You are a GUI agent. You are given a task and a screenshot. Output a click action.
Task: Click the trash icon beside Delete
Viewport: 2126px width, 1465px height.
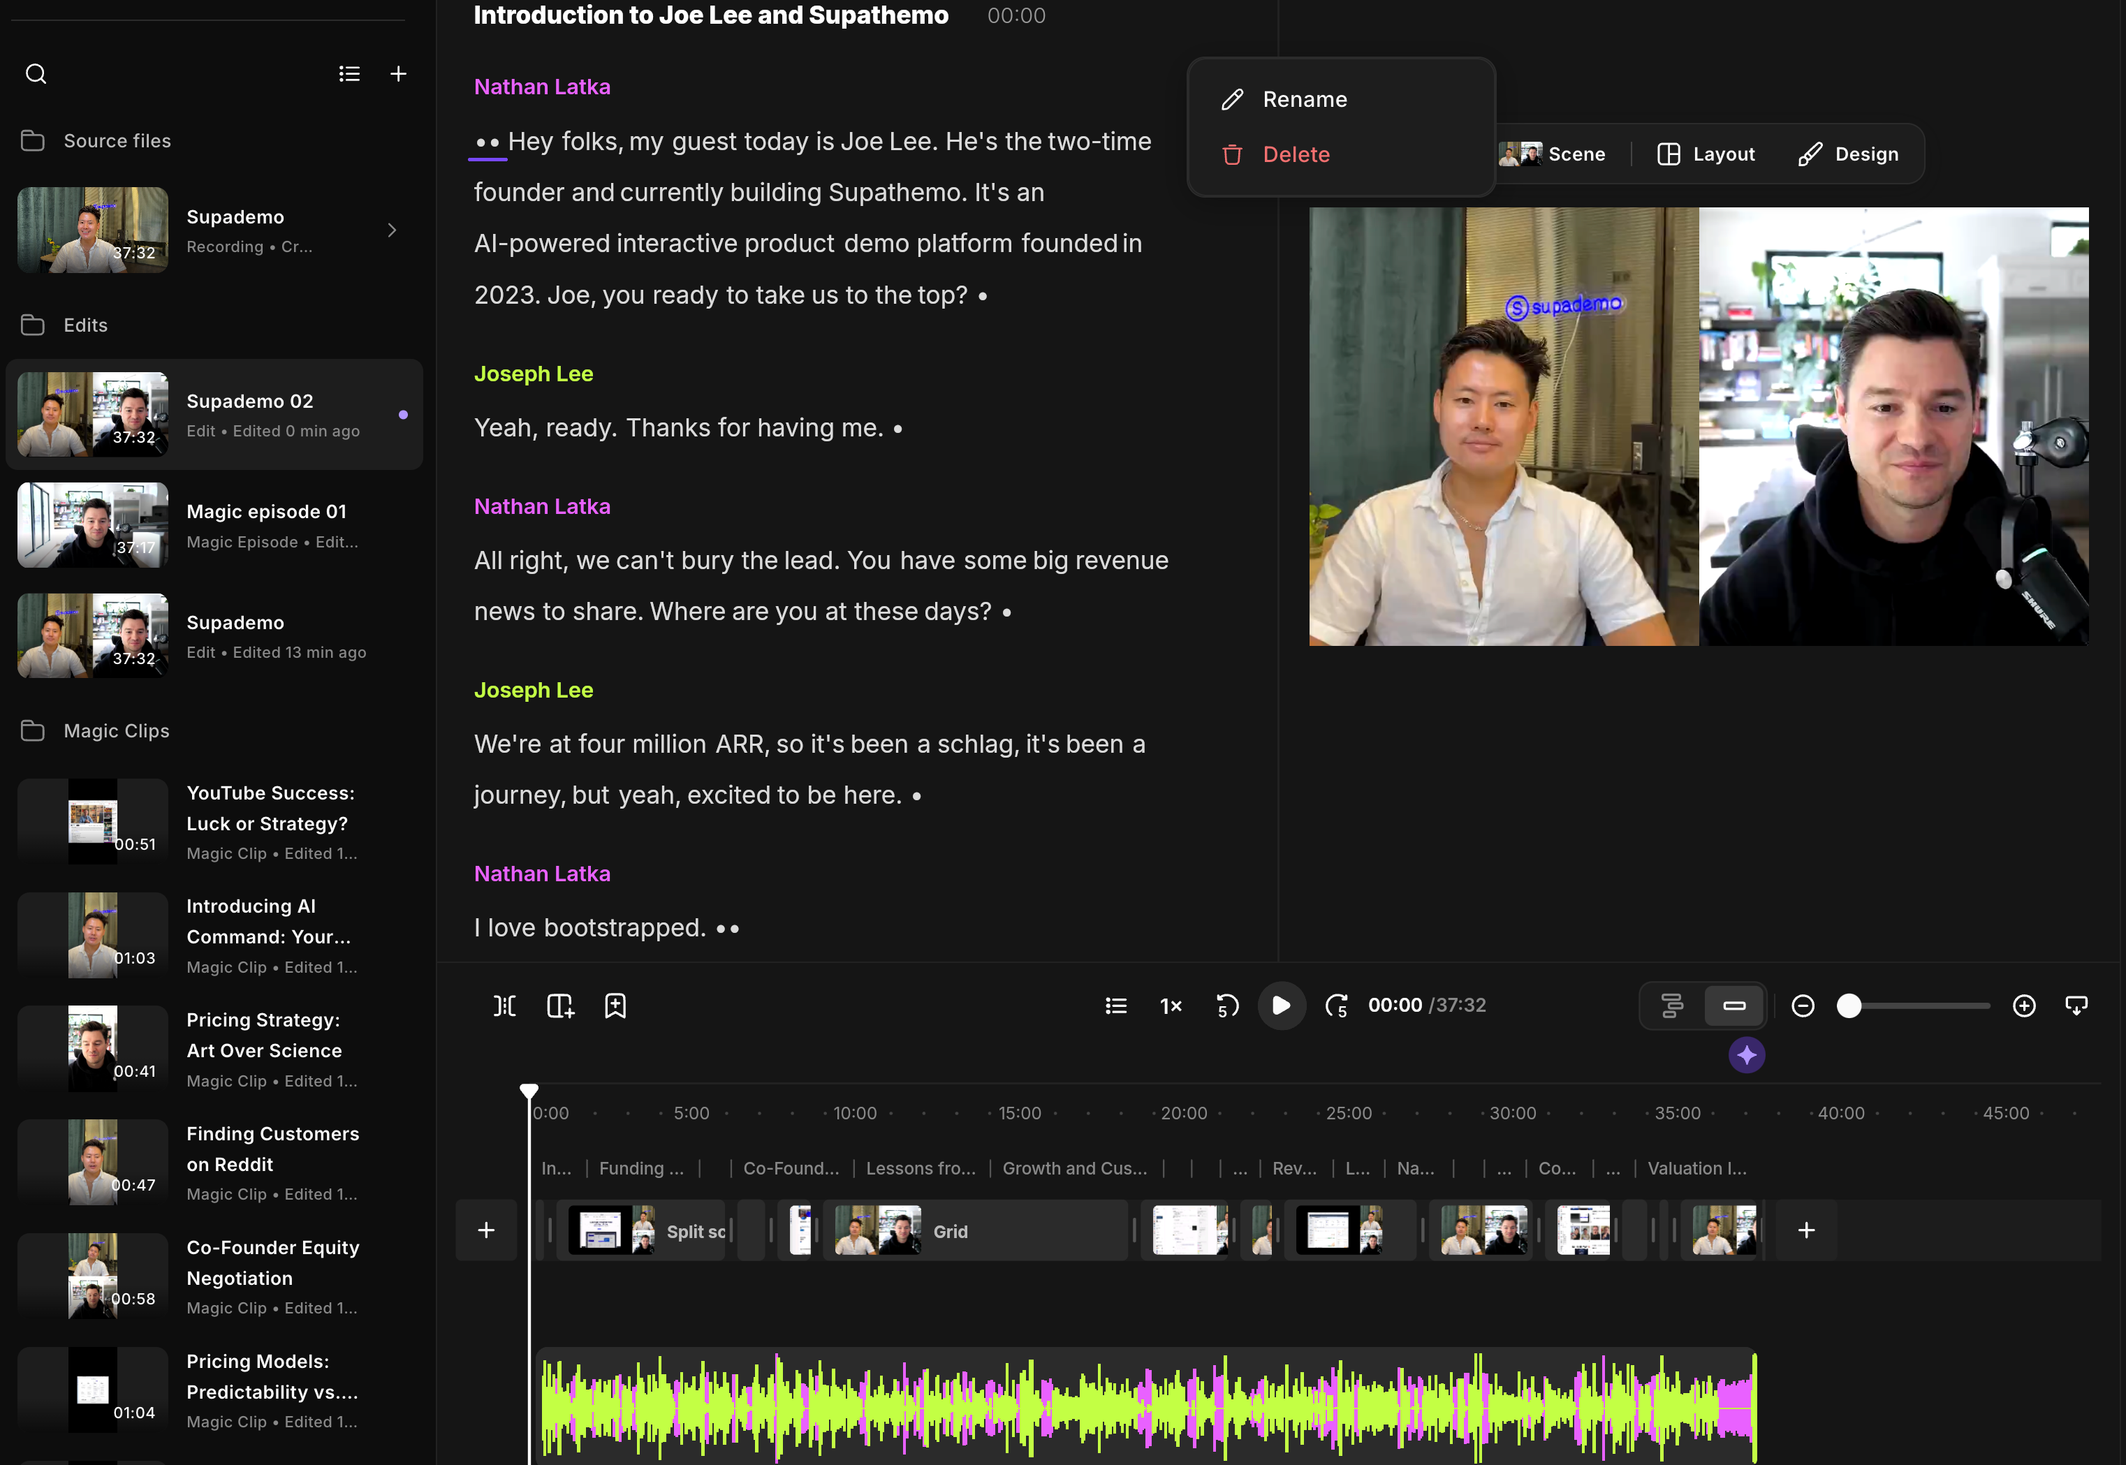1233,154
